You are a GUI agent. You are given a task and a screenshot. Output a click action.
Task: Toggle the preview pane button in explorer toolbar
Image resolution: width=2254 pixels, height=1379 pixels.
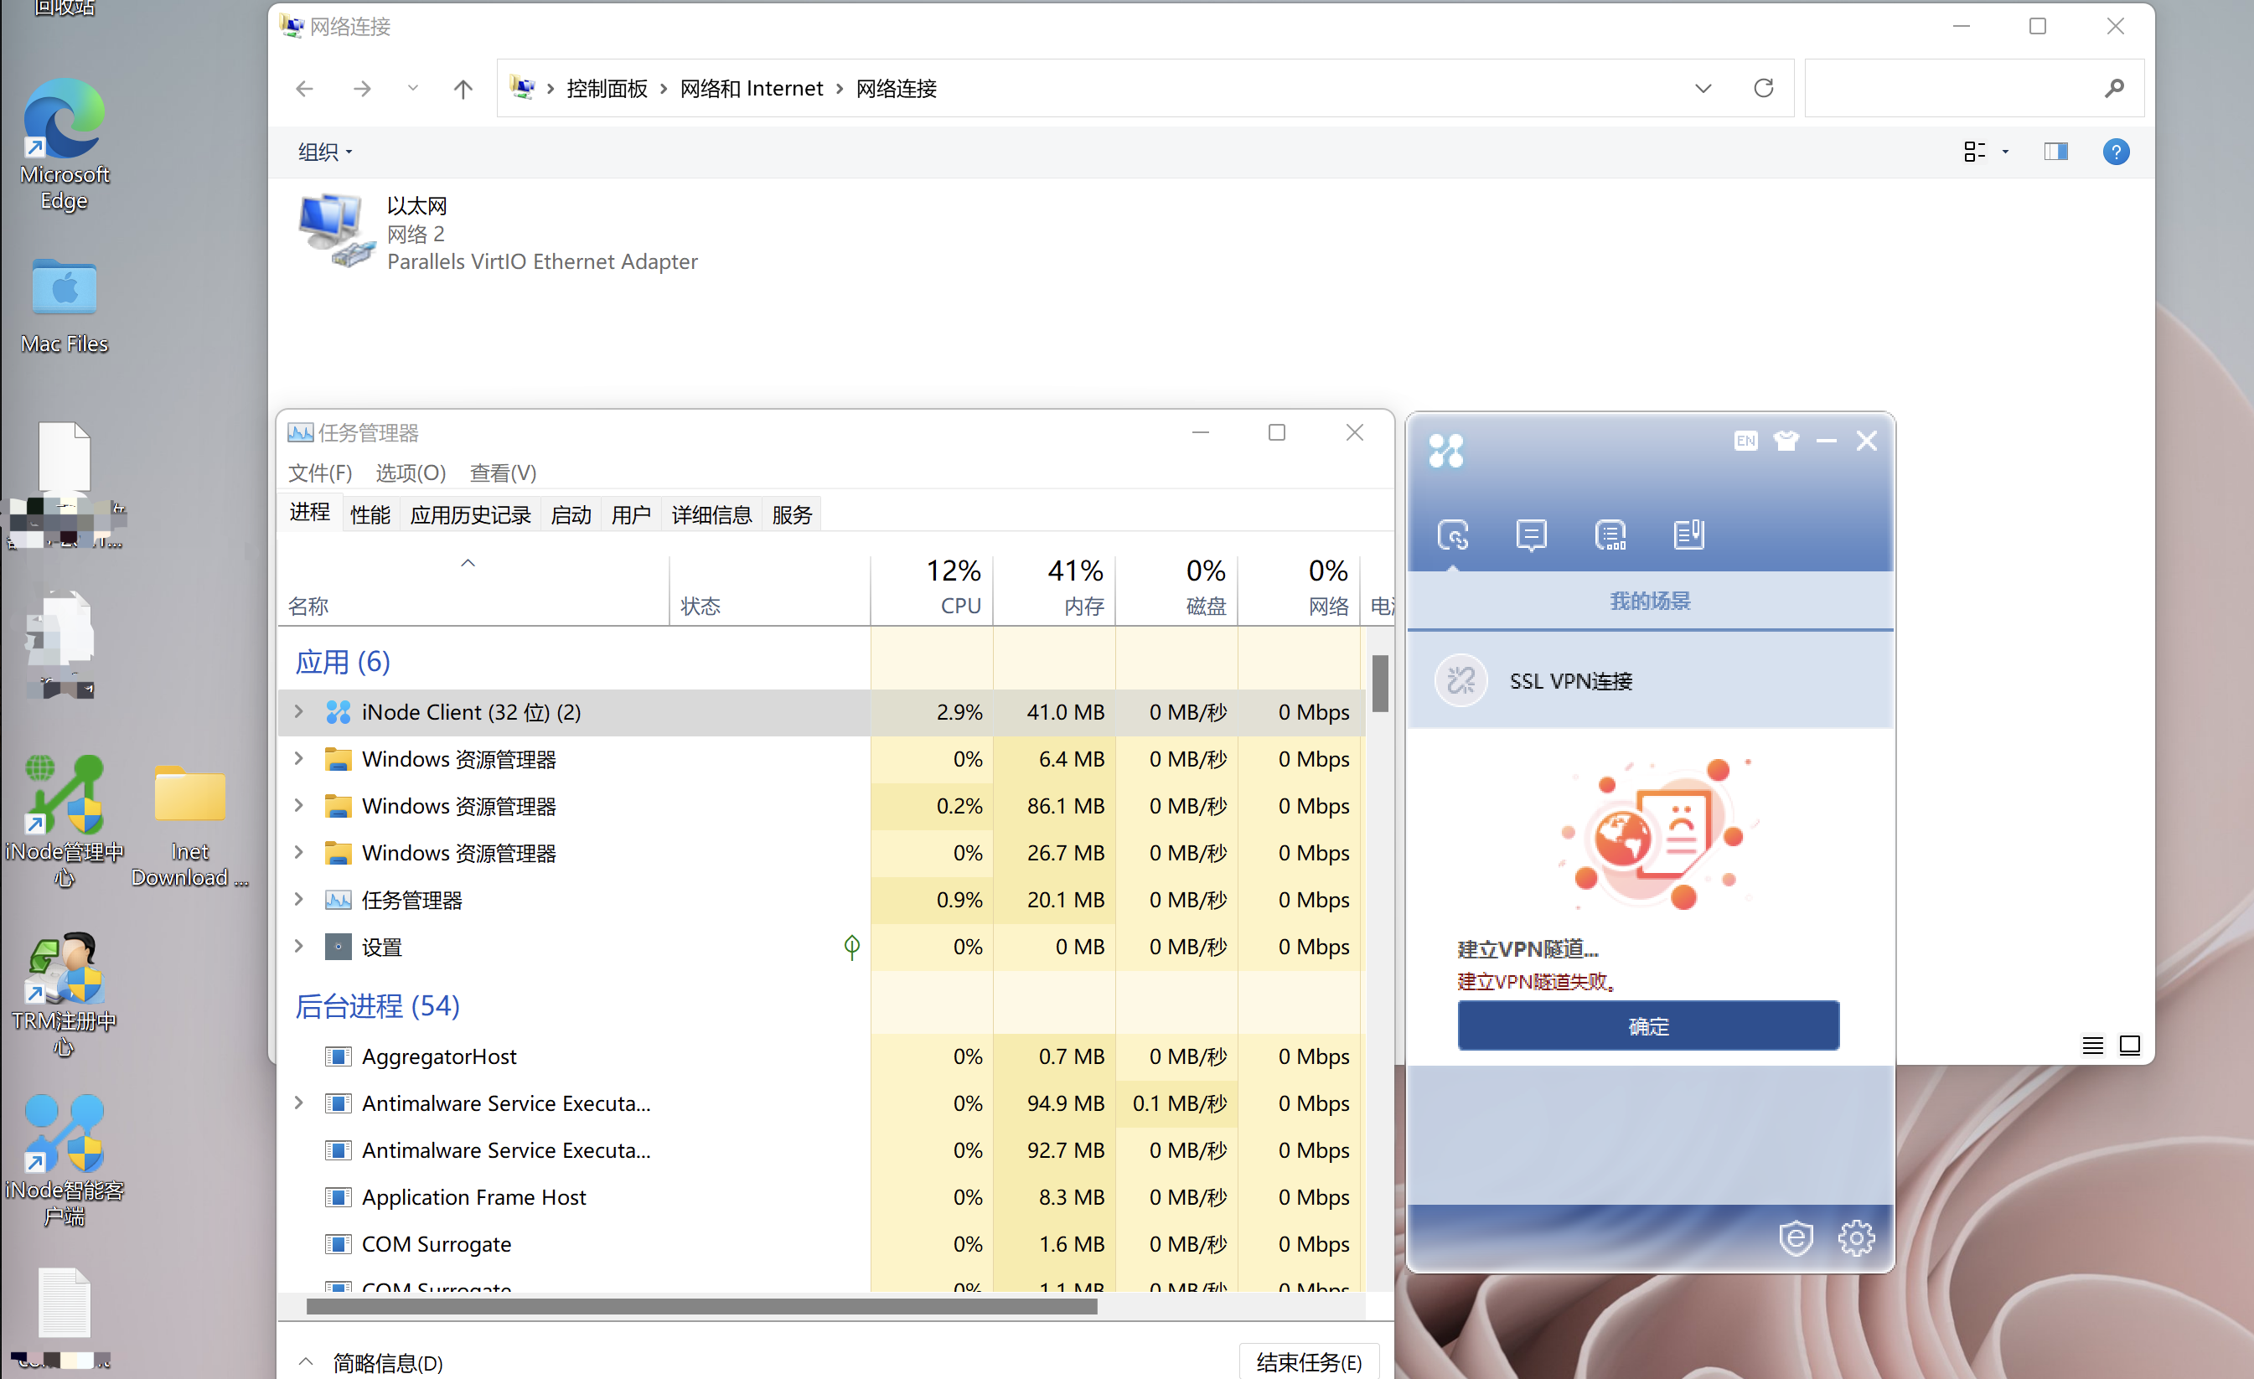(x=2055, y=151)
